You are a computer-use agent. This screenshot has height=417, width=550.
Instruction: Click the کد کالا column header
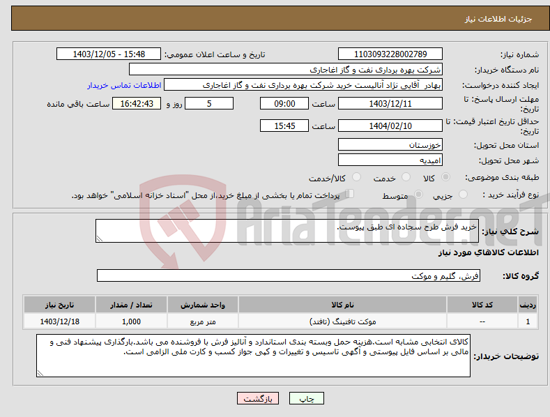pyautogui.click(x=482, y=305)
